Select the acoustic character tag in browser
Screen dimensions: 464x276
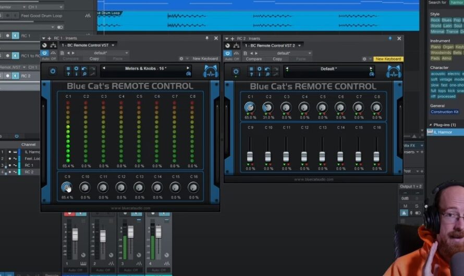point(438,73)
